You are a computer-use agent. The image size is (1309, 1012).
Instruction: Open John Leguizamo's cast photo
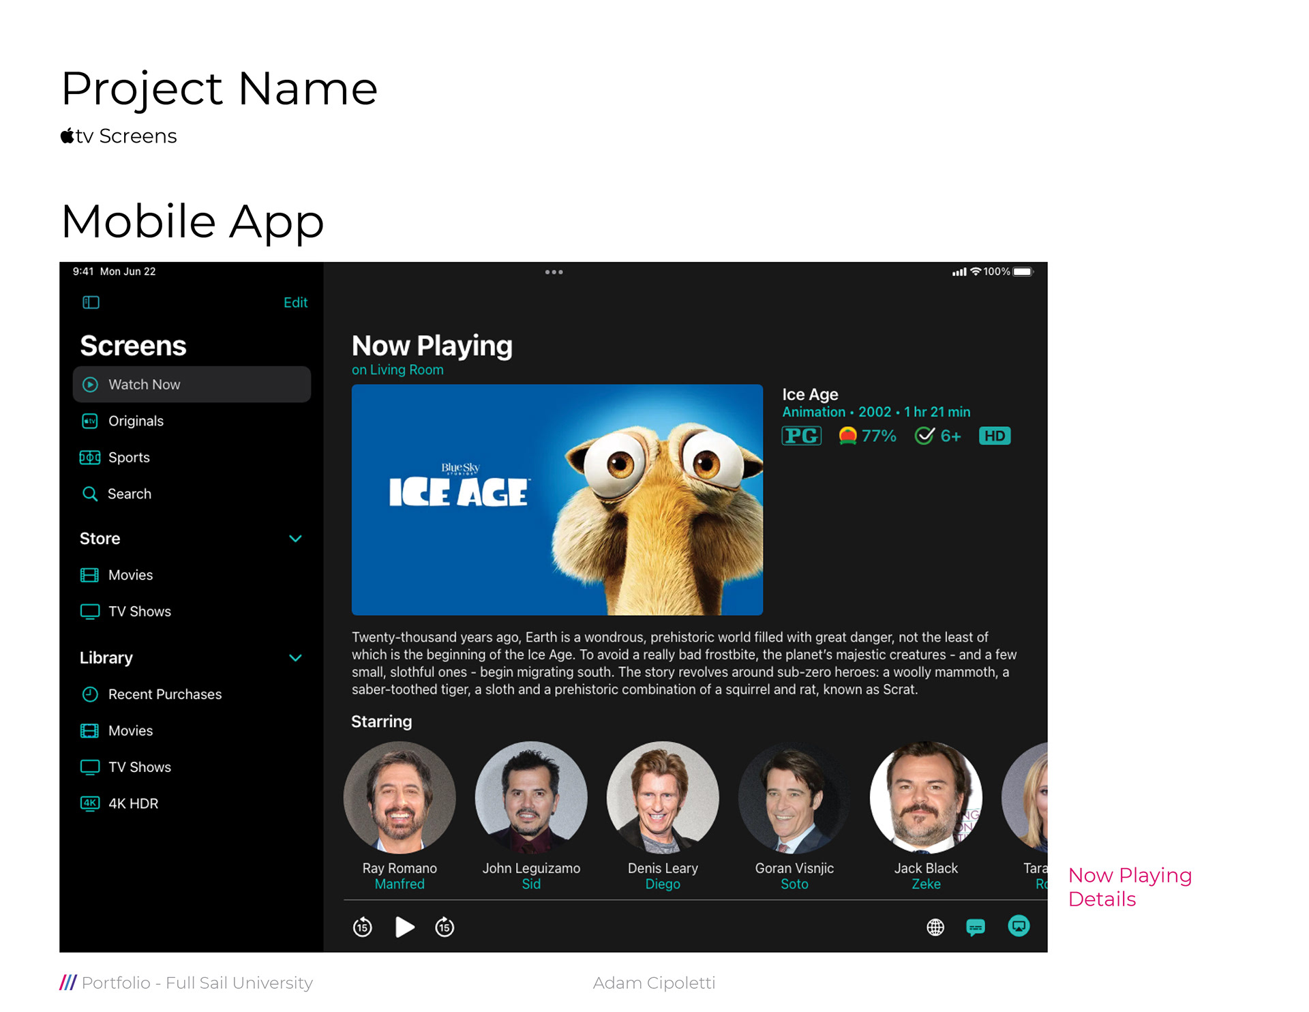click(x=531, y=797)
